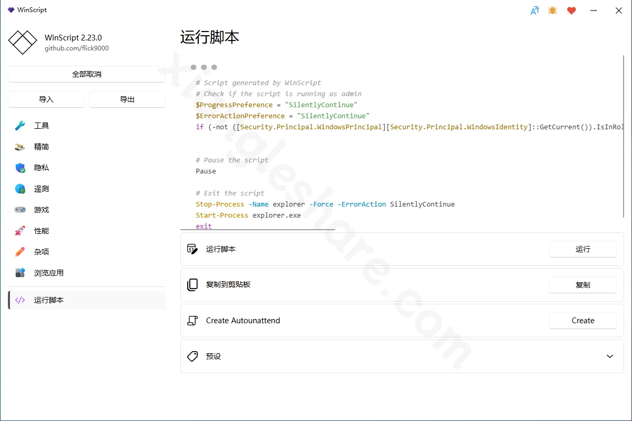This screenshot has width=632, height=421.
Task: Click the github.com/flick9000 link
Action: pos(77,48)
